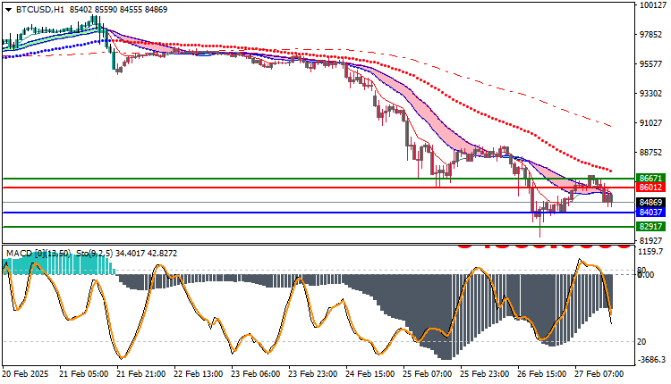Screen dimensions: 671x384
Task: Click the 25 Feb 07:00 time axis label
Action: pyautogui.click(x=428, y=374)
